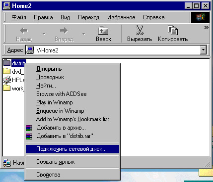This screenshot has height=182, width=213.
Task: Go up one level with Вверх
Action: (103, 34)
